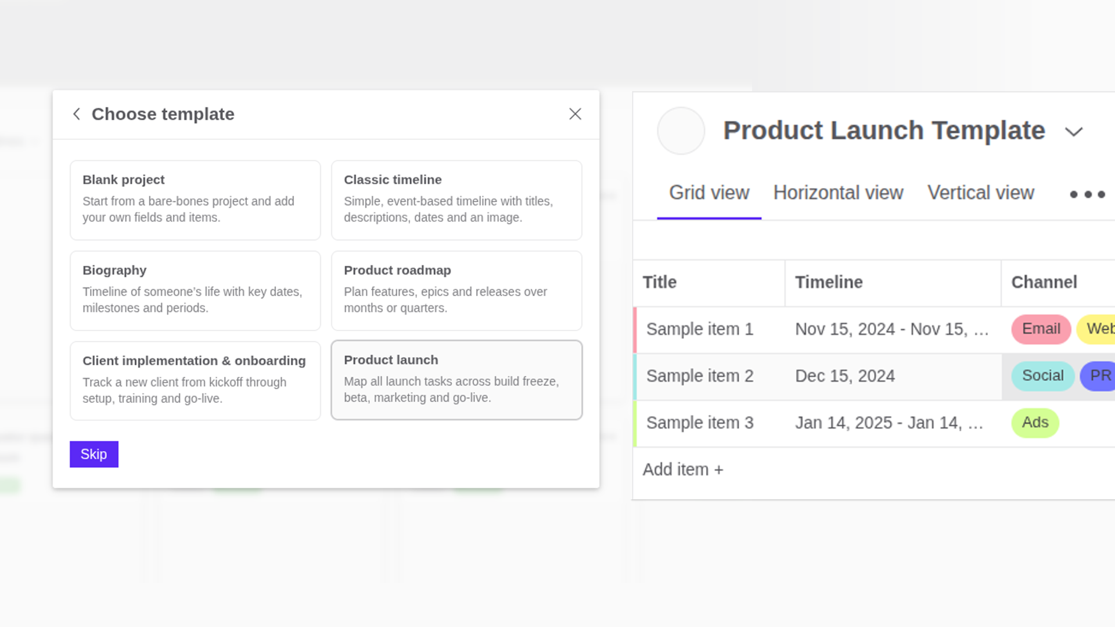The height and width of the screenshot is (627, 1115).
Task: Open the ellipsis more-options menu
Action: [1087, 194]
